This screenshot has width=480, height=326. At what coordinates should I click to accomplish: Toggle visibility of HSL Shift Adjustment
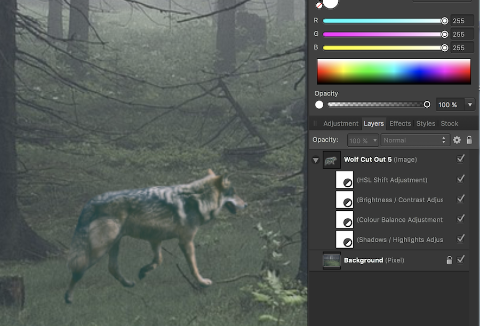(461, 179)
